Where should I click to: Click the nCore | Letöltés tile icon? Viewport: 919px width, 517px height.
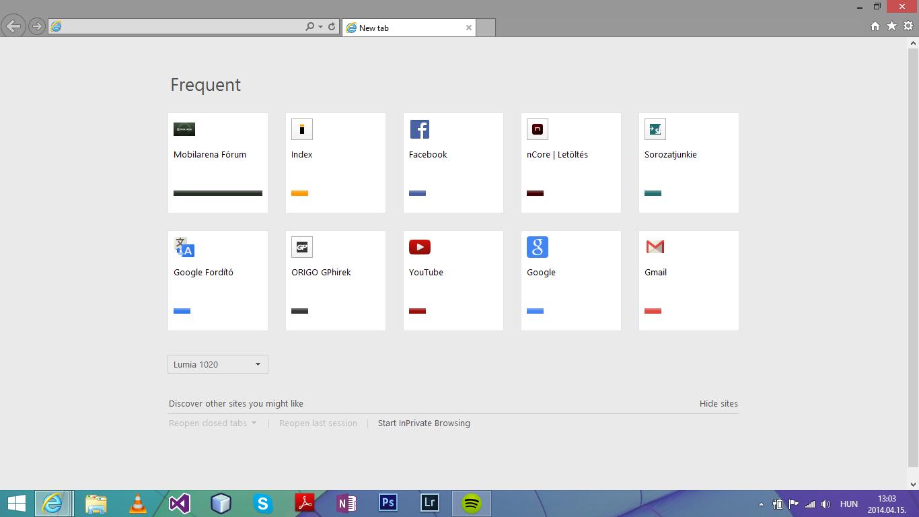pos(538,129)
